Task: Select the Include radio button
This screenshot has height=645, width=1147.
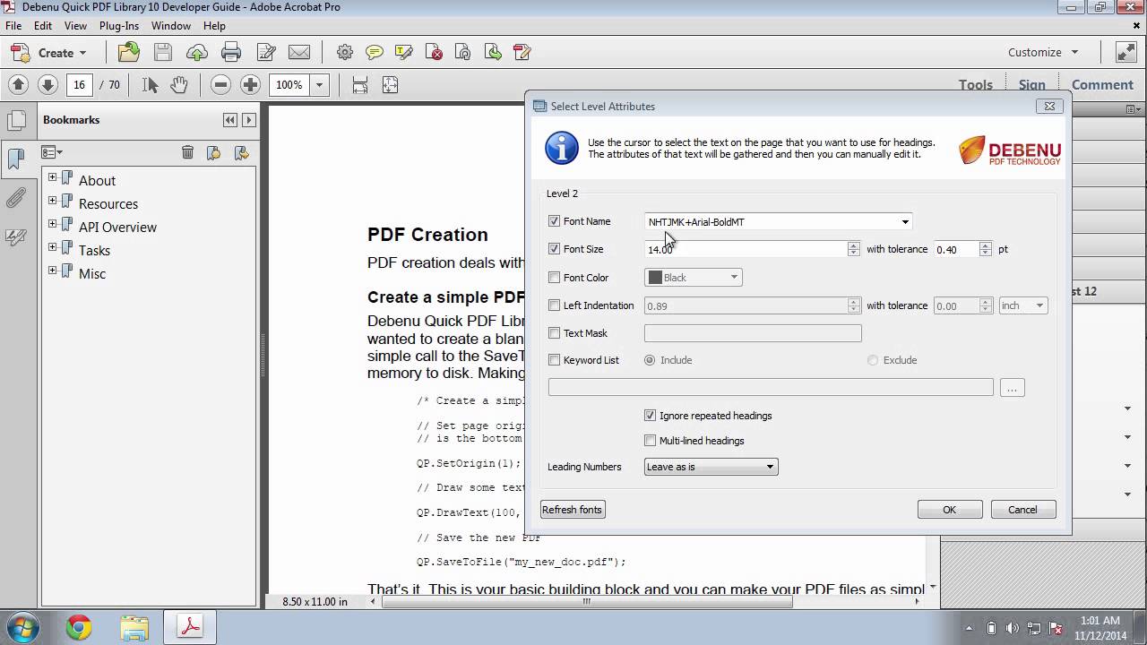Action: coord(650,360)
